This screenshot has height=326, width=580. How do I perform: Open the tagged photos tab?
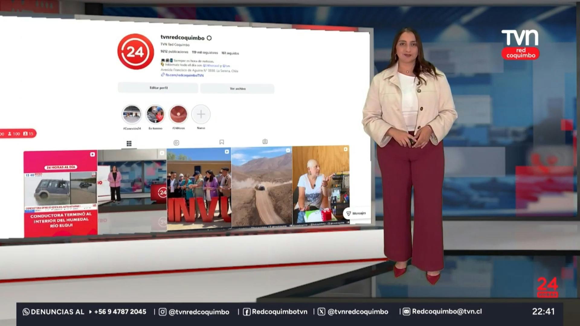265,141
